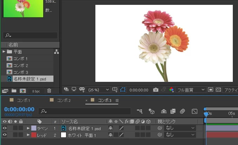Delete selected project item with trash icon

tap(49, 90)
